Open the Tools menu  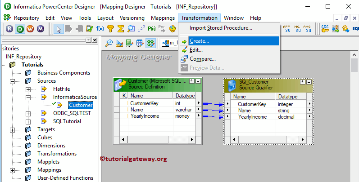pyautogui.click(x=85, y=18)
